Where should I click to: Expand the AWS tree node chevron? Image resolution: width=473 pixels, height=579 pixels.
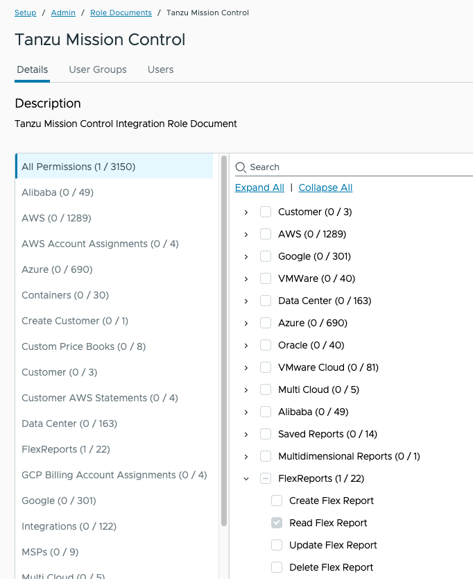click(246, 235)
